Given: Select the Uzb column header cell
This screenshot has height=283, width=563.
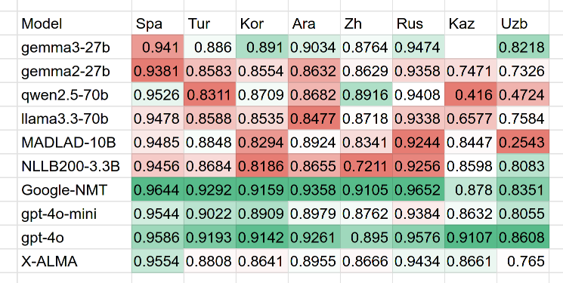Looking at the screenshot, I should [x=523, y=23].
